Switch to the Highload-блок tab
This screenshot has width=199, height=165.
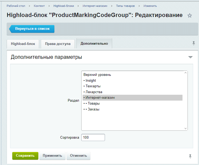tap(23, 44)
